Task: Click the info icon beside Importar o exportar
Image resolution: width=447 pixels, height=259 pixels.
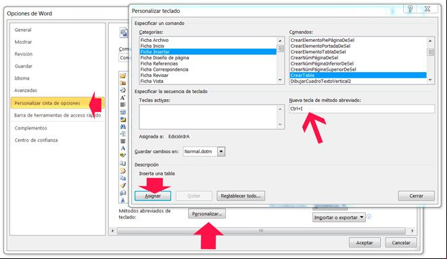Action: [x=369, y=217]
